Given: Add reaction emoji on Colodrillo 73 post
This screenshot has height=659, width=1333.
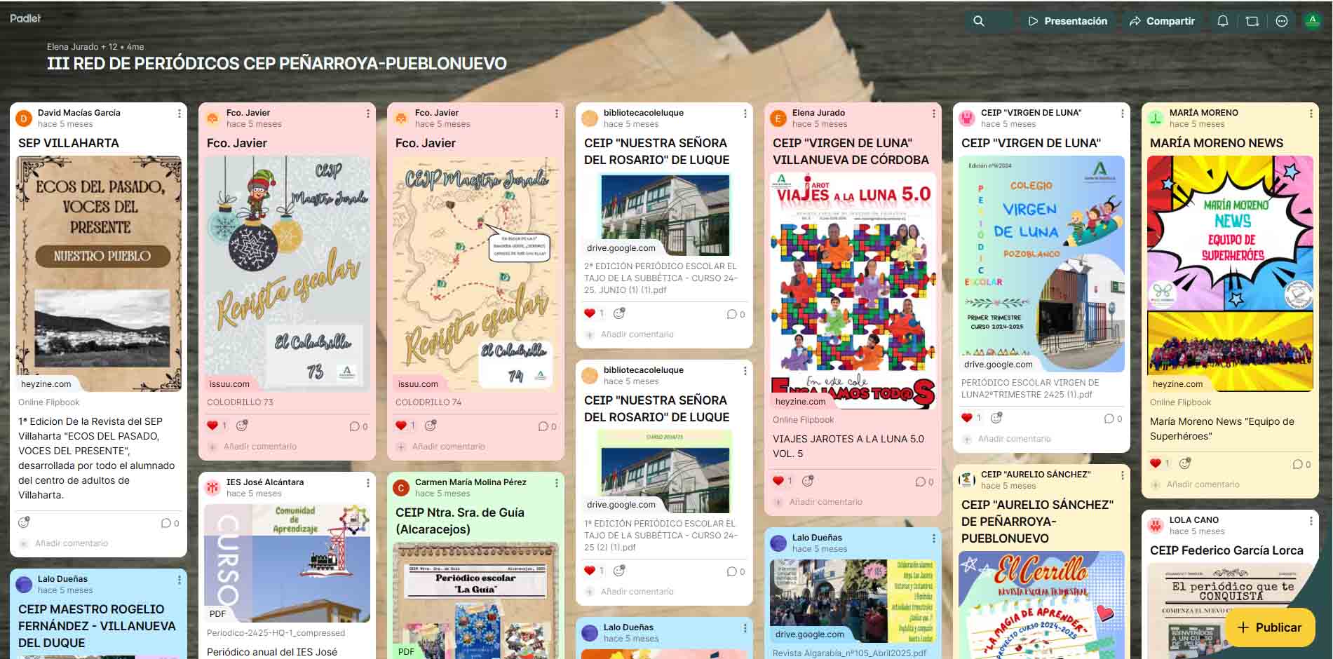Looking at the screenshot, I should 242,426.
